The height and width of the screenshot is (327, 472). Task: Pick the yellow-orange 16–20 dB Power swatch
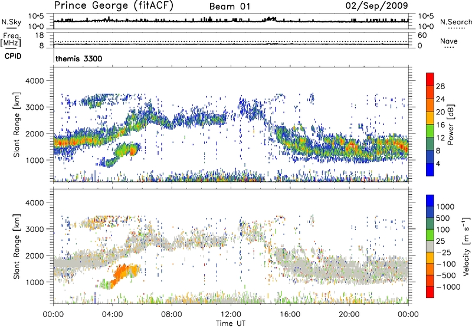pos(430,118)
